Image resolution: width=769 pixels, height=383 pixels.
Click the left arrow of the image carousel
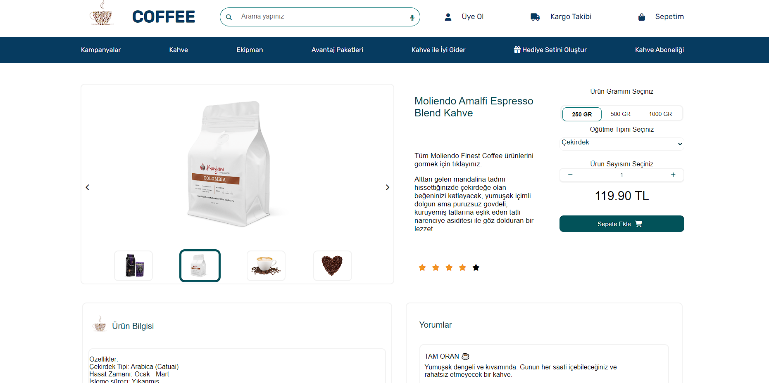(x=88, y=187)
